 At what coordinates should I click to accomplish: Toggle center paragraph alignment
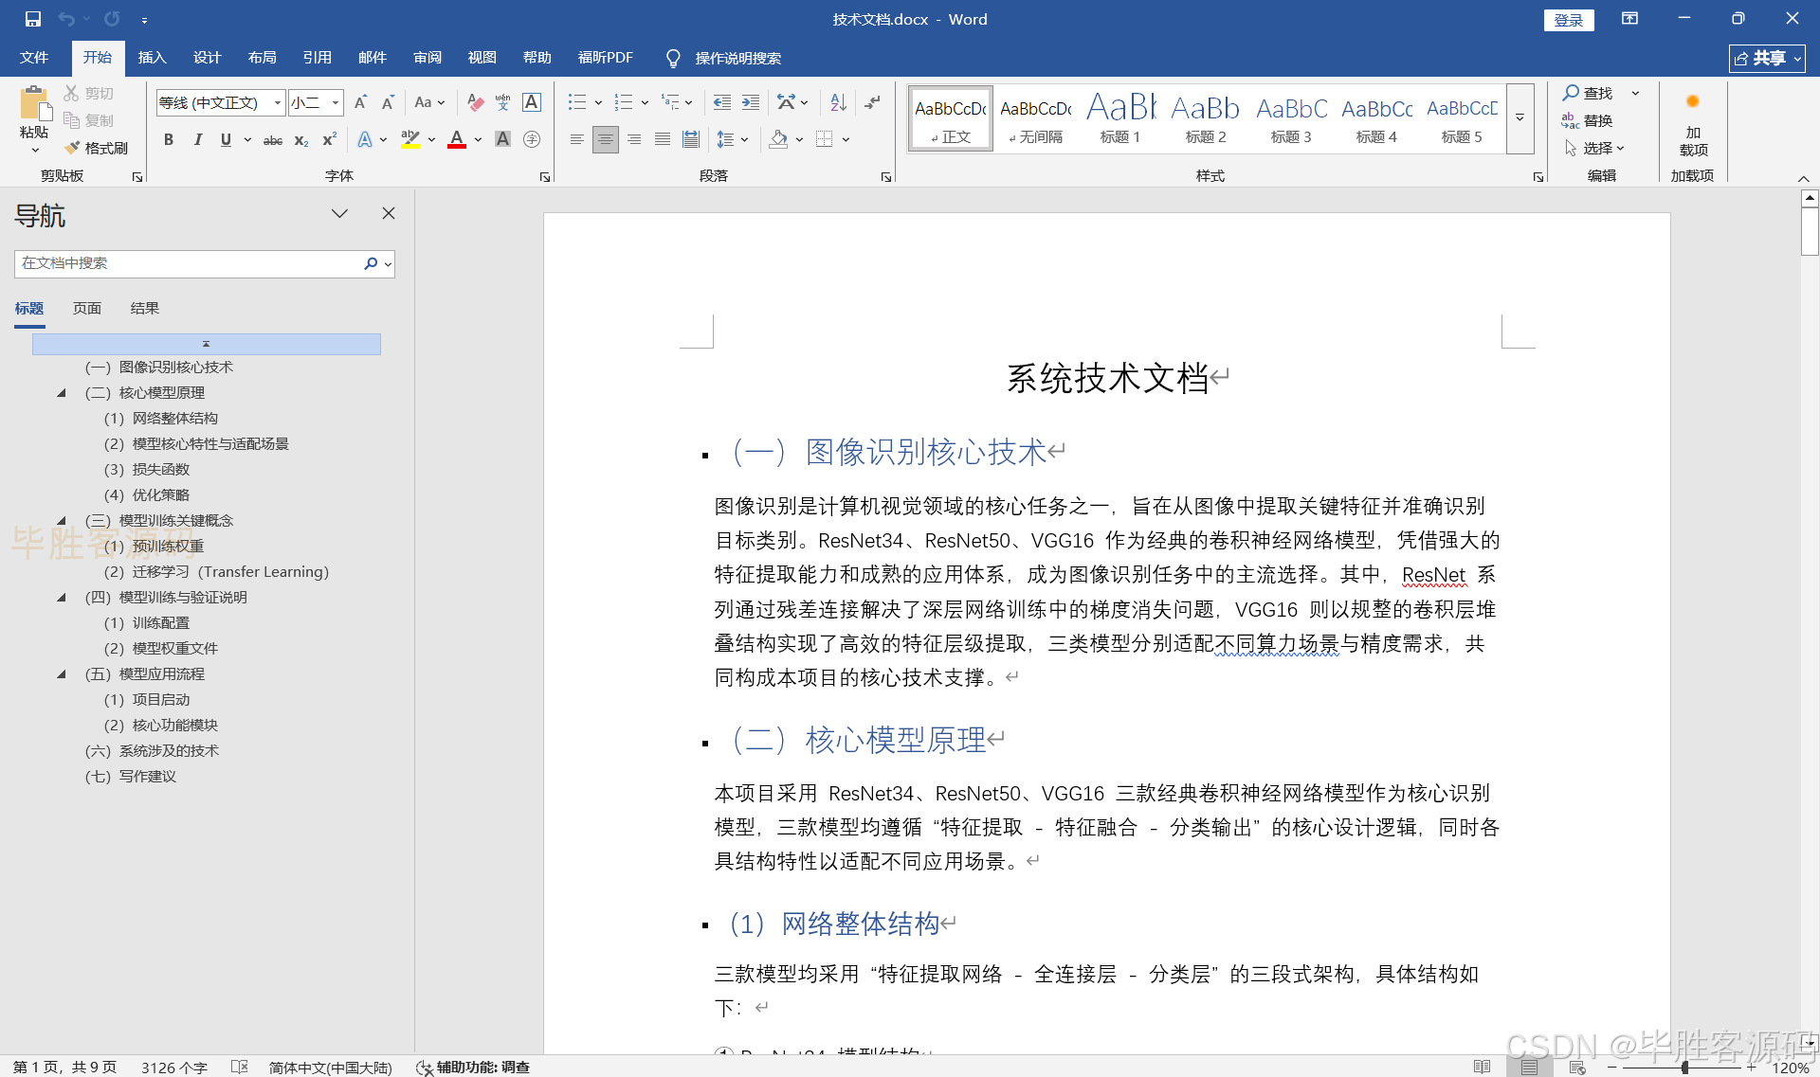pyautogui.click(x=605, y=139)
